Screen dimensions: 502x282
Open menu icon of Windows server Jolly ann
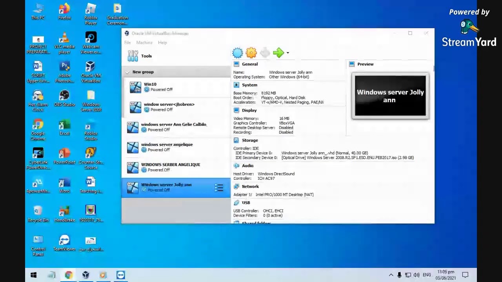coord(219,188)
